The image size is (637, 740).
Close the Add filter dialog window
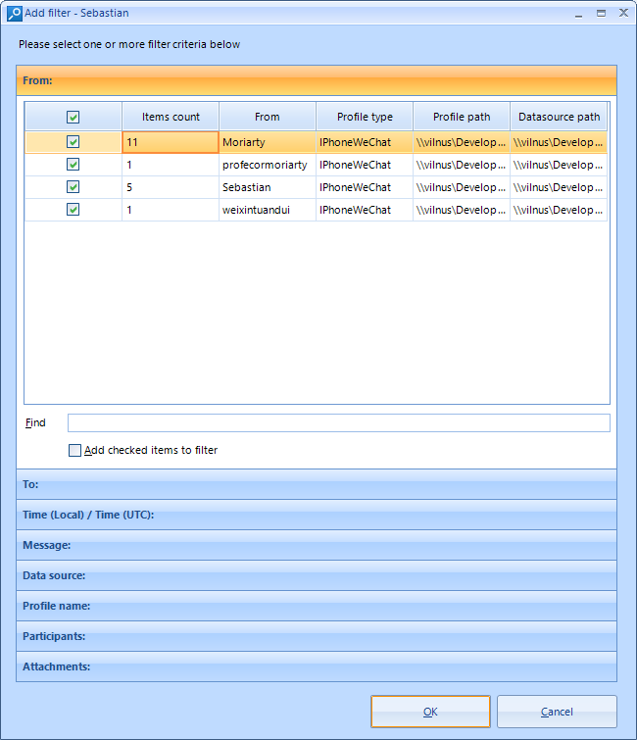(623, 13)
